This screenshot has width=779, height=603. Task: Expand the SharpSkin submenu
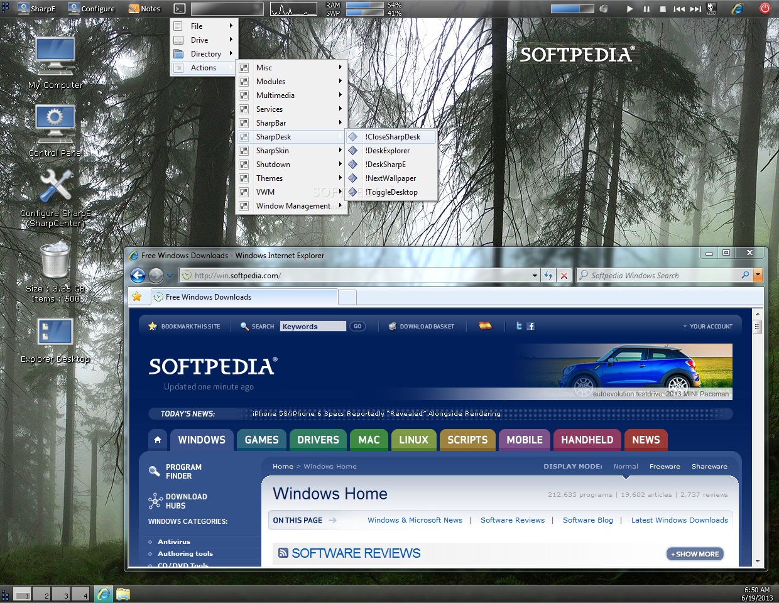(291, 151)
